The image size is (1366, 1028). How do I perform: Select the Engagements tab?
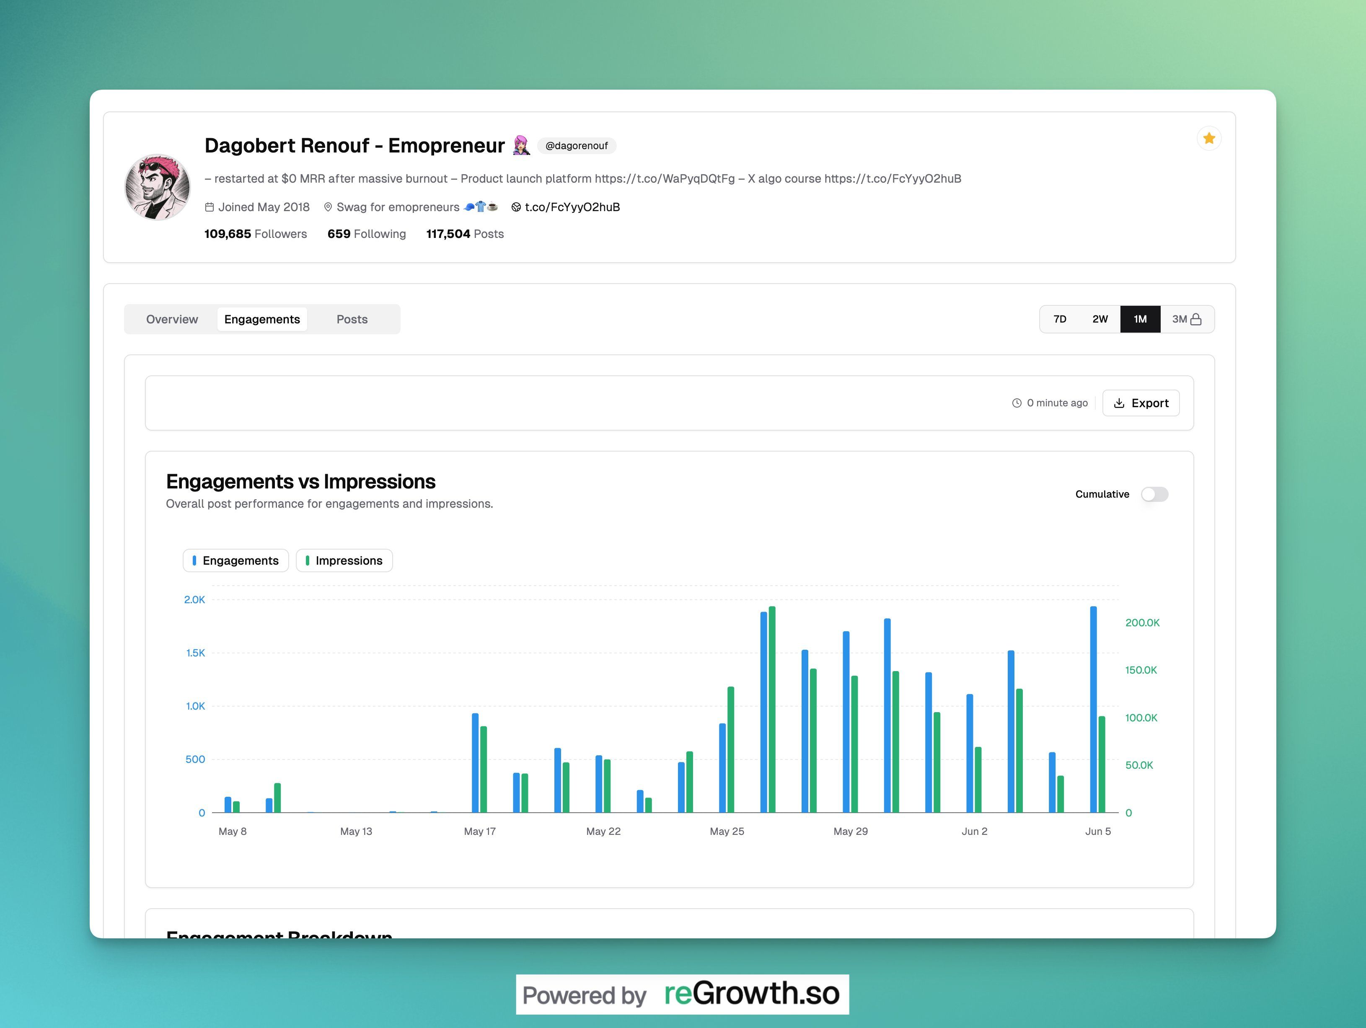point(262,319)
